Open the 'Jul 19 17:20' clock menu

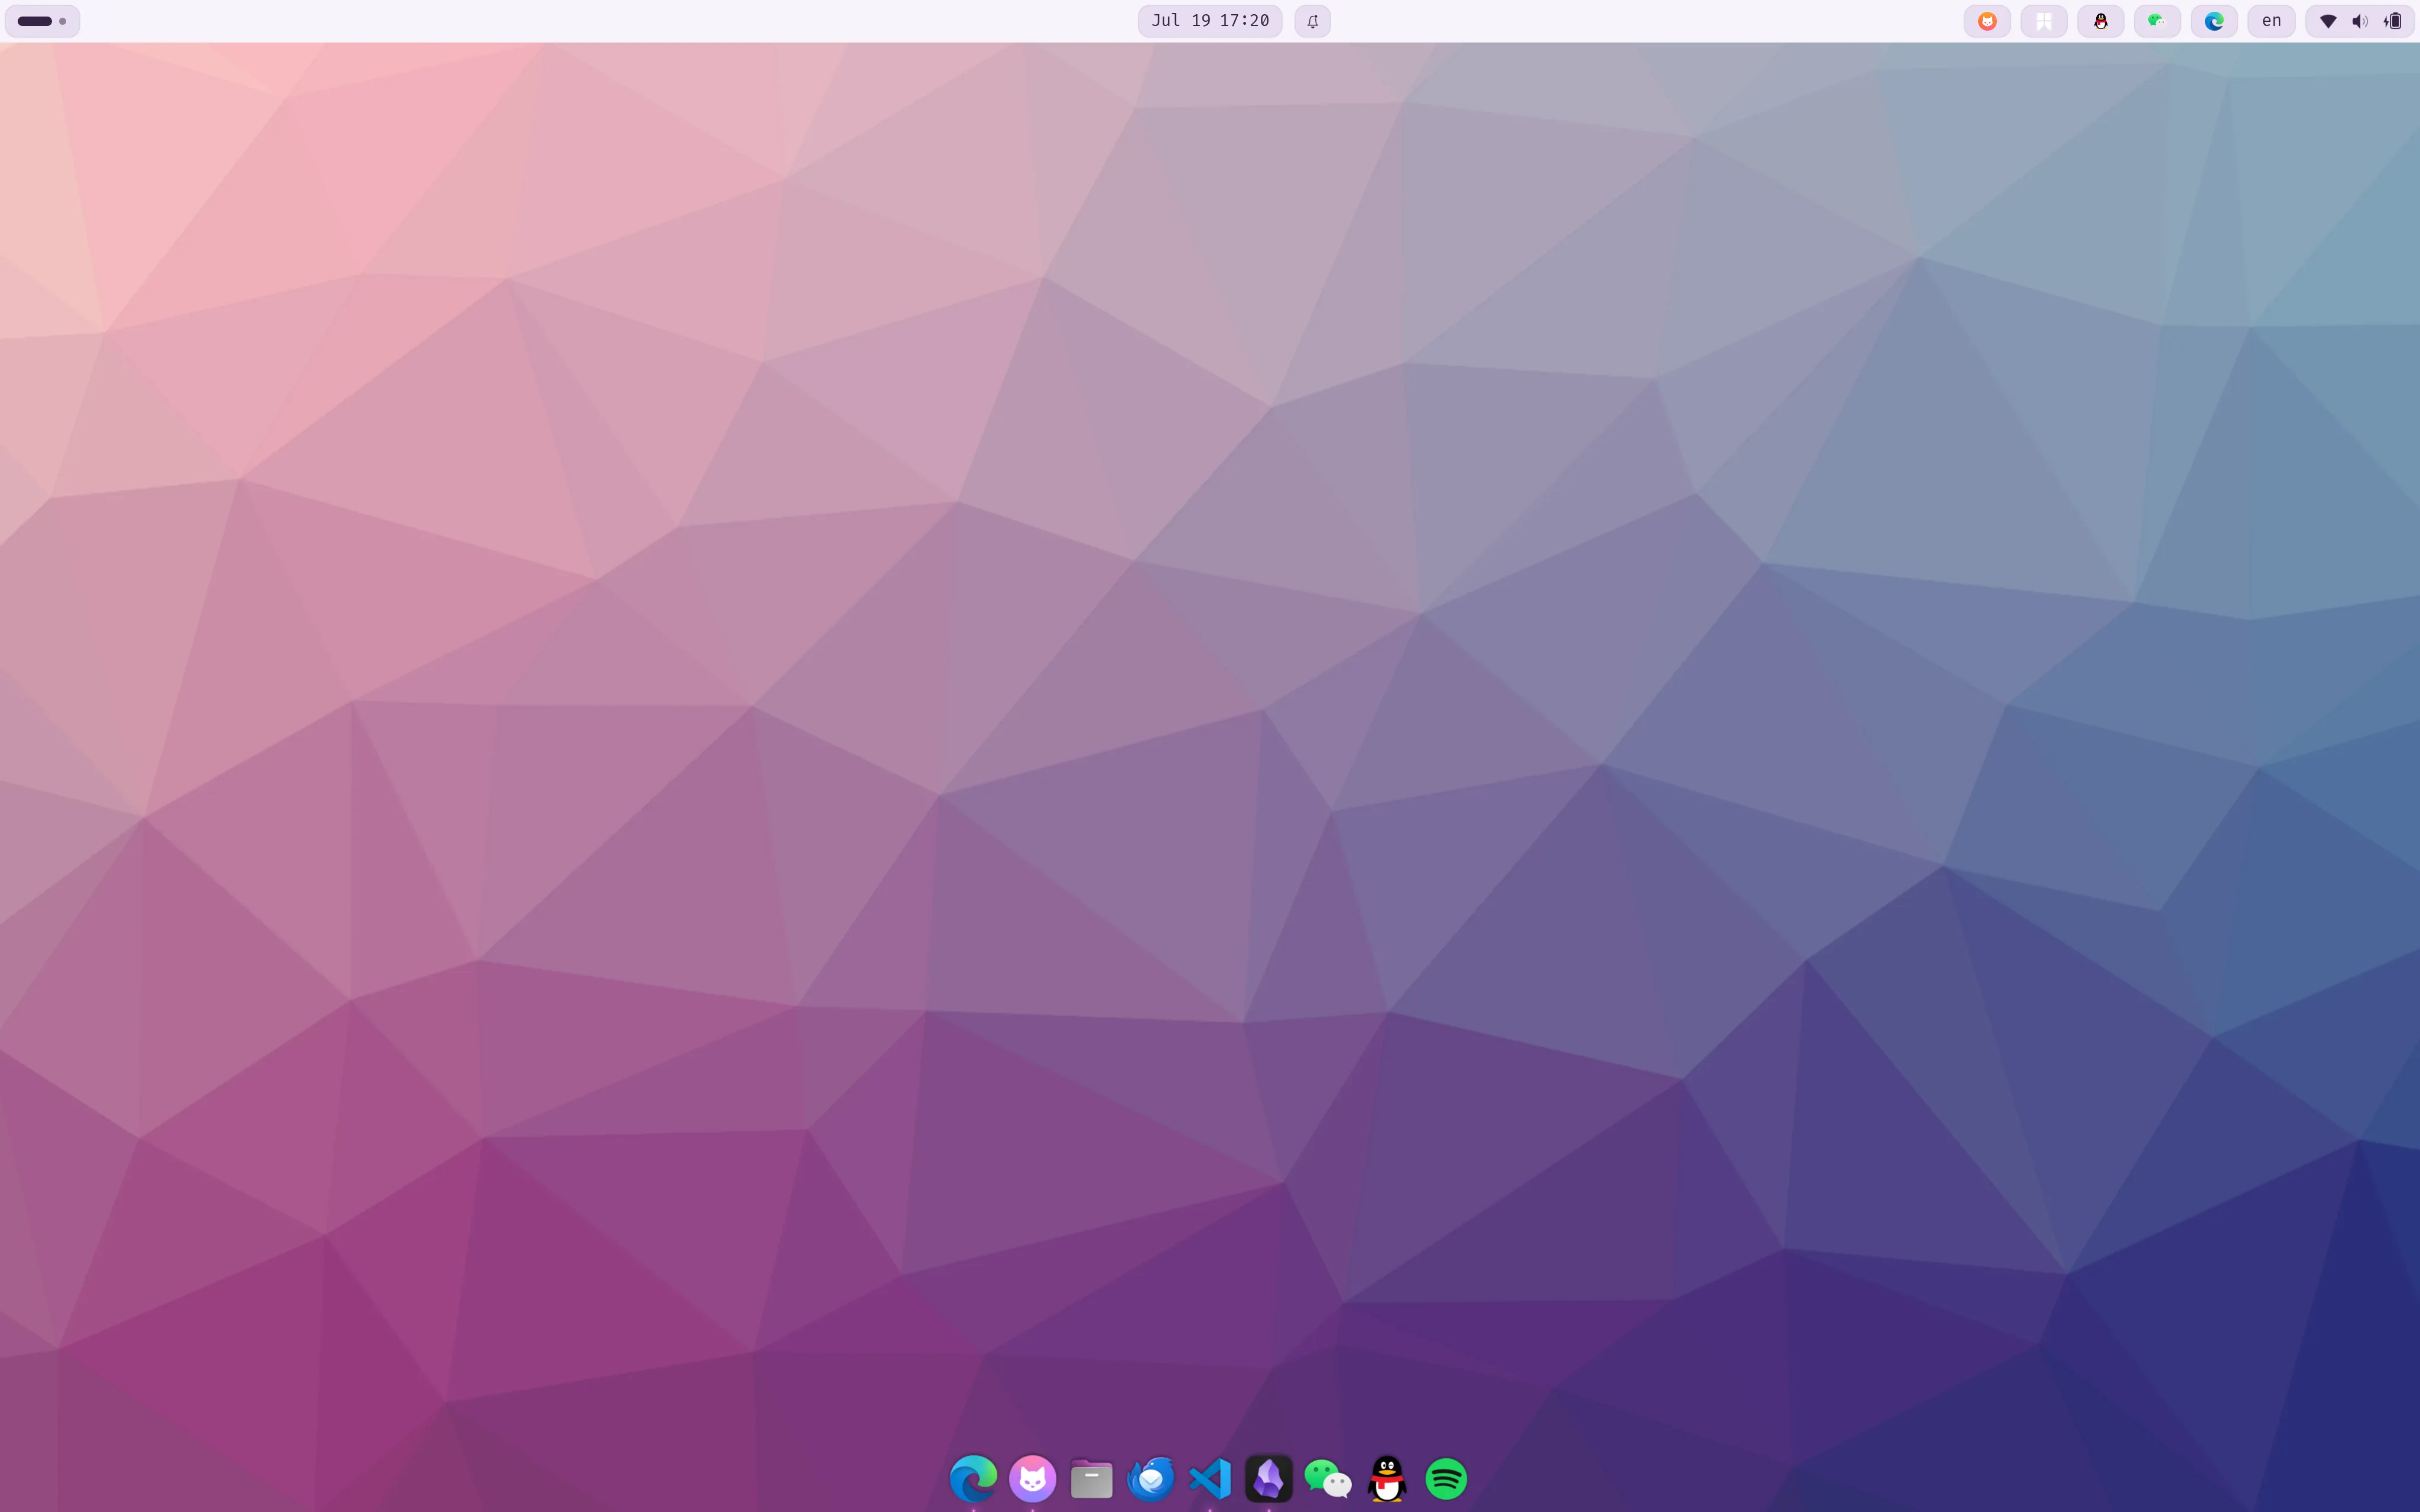coord(1210,21)
